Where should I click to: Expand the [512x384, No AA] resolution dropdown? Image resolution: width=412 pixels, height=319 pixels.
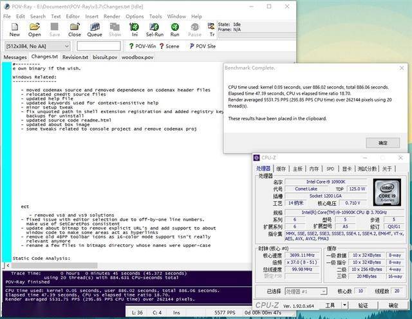coord(66,46)
